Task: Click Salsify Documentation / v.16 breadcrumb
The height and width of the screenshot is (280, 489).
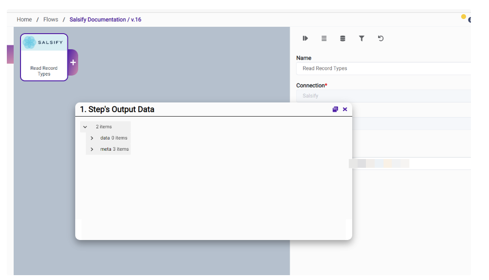Action: [106, 20]
